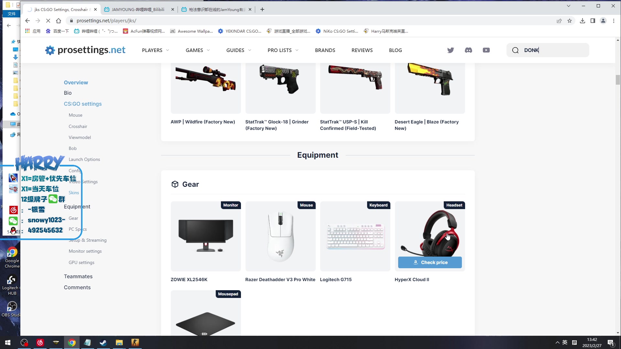Expand the GUIDES navigation dropdown
Viewport: 621px width, 349px height.
pyautogui.click(x=239, y=50)
